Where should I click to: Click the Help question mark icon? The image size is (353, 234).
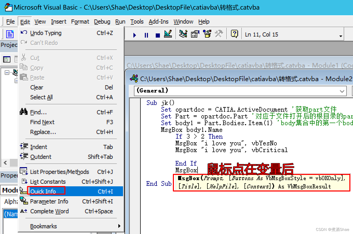[x=234, y=34]
